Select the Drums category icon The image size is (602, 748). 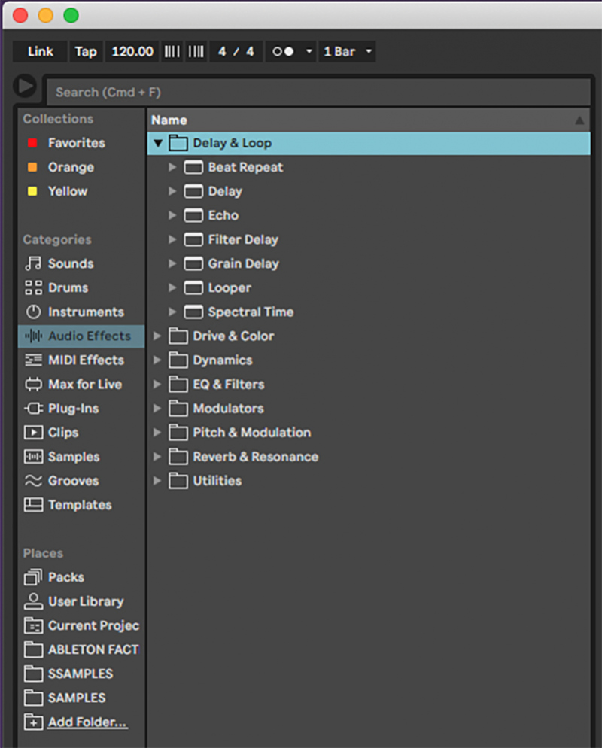[x=33, y=287]
